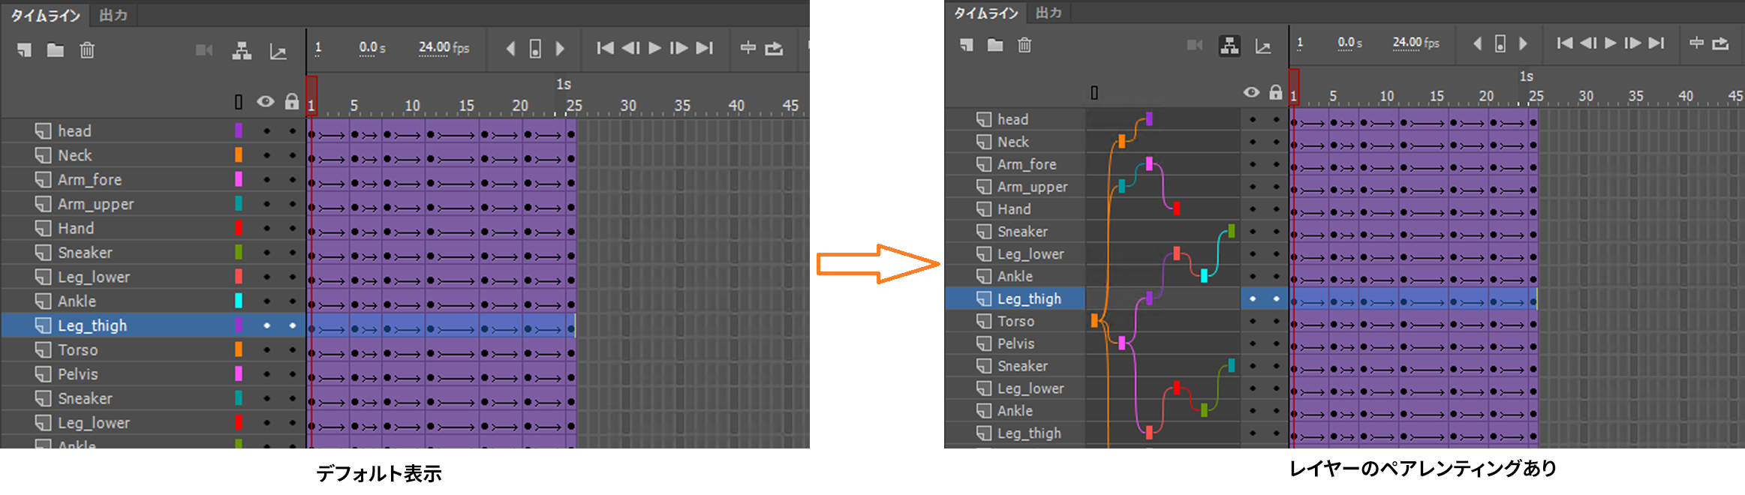Click Center Frame icon in default-view timeline
The image size is (1745, 495).
[x=748, y=48]
